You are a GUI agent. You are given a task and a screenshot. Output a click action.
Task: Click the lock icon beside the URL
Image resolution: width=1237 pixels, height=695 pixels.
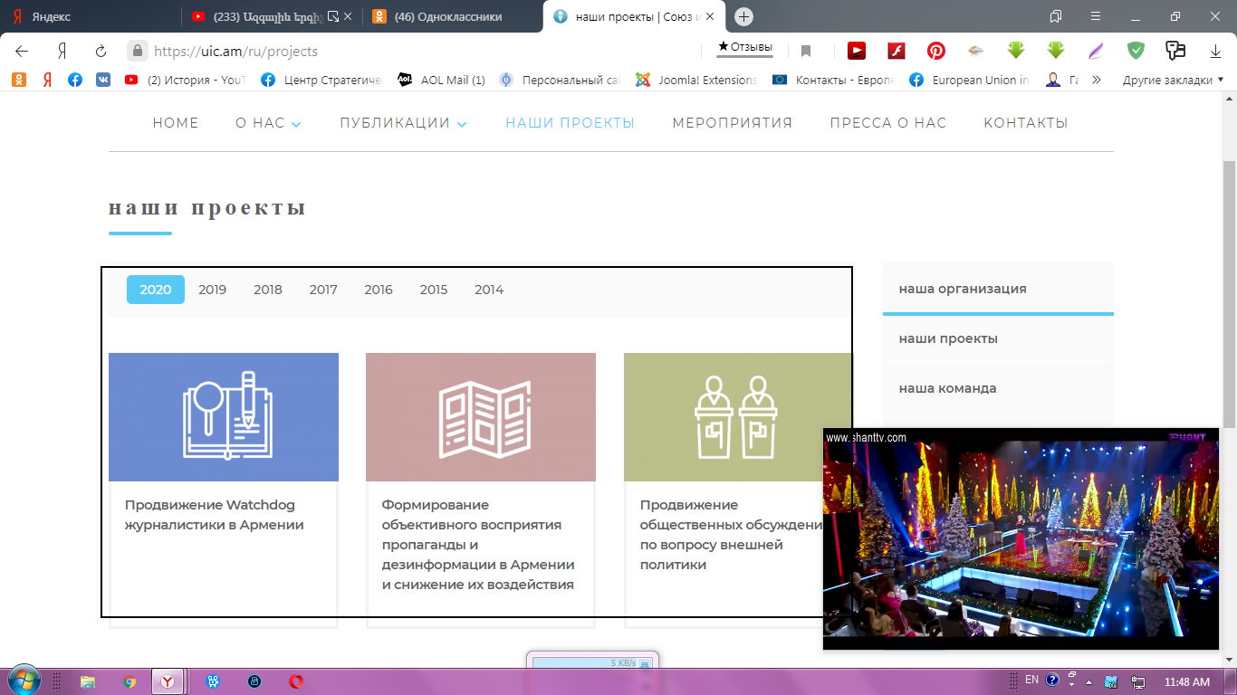137,51
